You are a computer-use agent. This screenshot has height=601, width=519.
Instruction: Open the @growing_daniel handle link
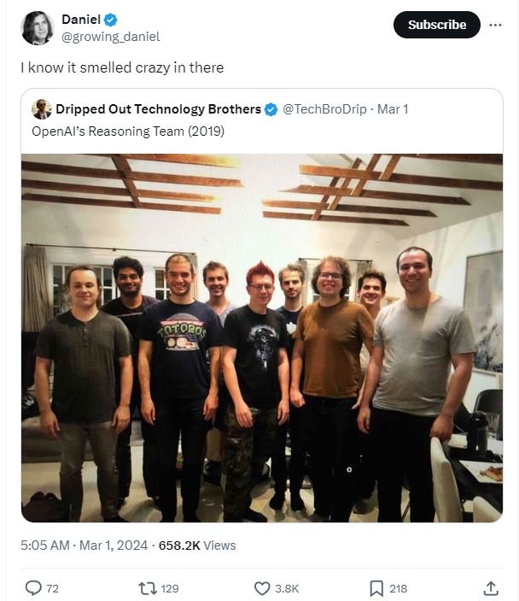tap(110, 37)
